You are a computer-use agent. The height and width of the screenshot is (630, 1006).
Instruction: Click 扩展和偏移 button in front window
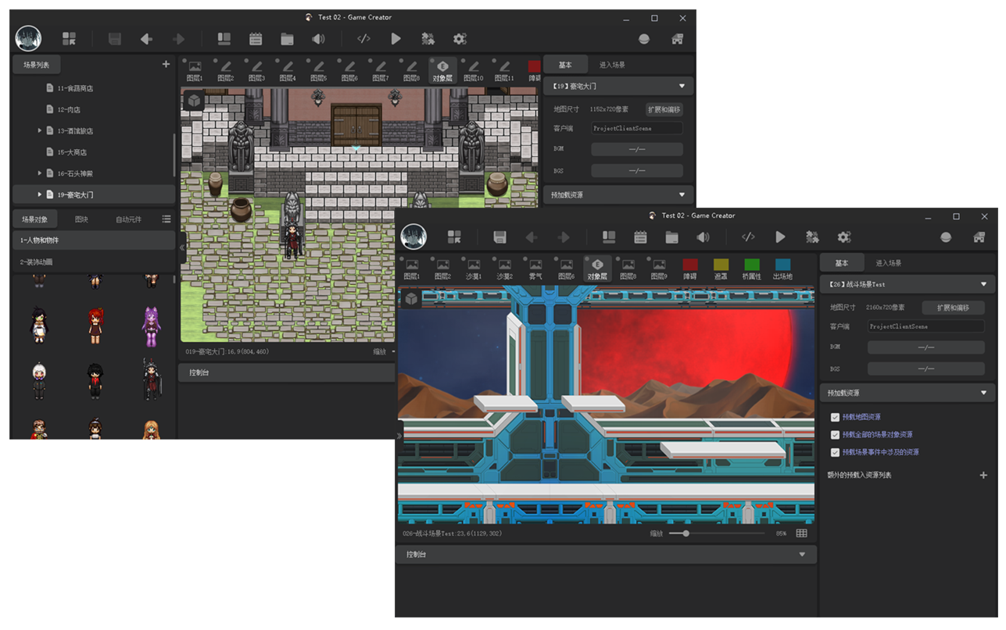point(953,308)
